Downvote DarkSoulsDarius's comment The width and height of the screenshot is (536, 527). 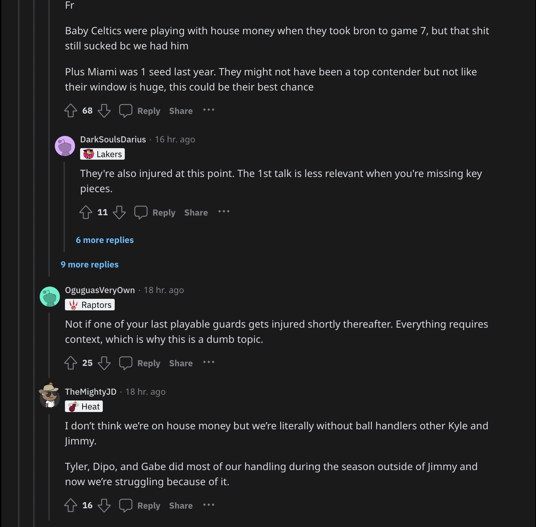pyautogui.click(x=119, y=212)
